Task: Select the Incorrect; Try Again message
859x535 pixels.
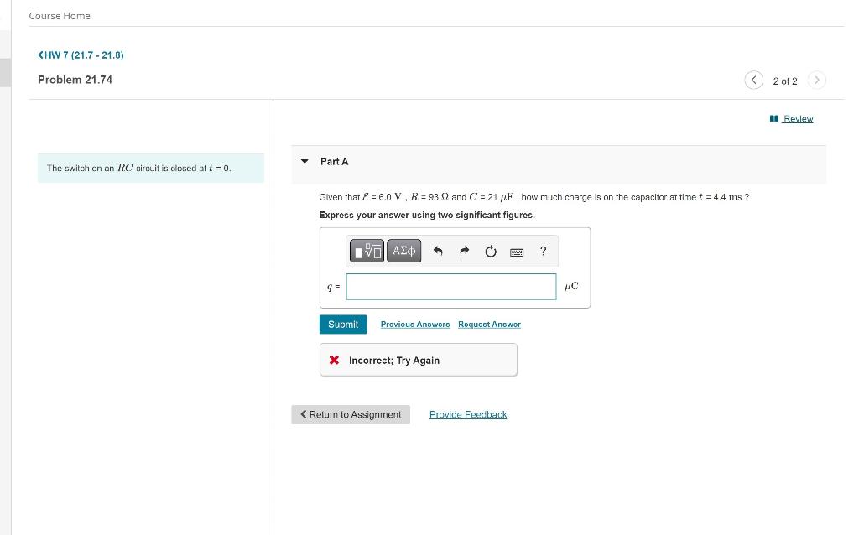Action: tap(418, 360)
